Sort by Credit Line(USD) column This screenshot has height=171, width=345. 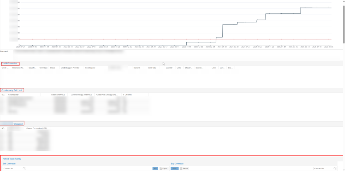pyautogui.click(x=58, y=95)
